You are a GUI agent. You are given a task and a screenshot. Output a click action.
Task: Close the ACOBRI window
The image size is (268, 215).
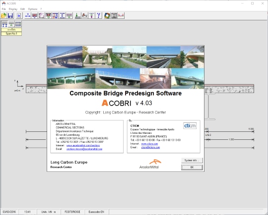click(x=263, y=3)
